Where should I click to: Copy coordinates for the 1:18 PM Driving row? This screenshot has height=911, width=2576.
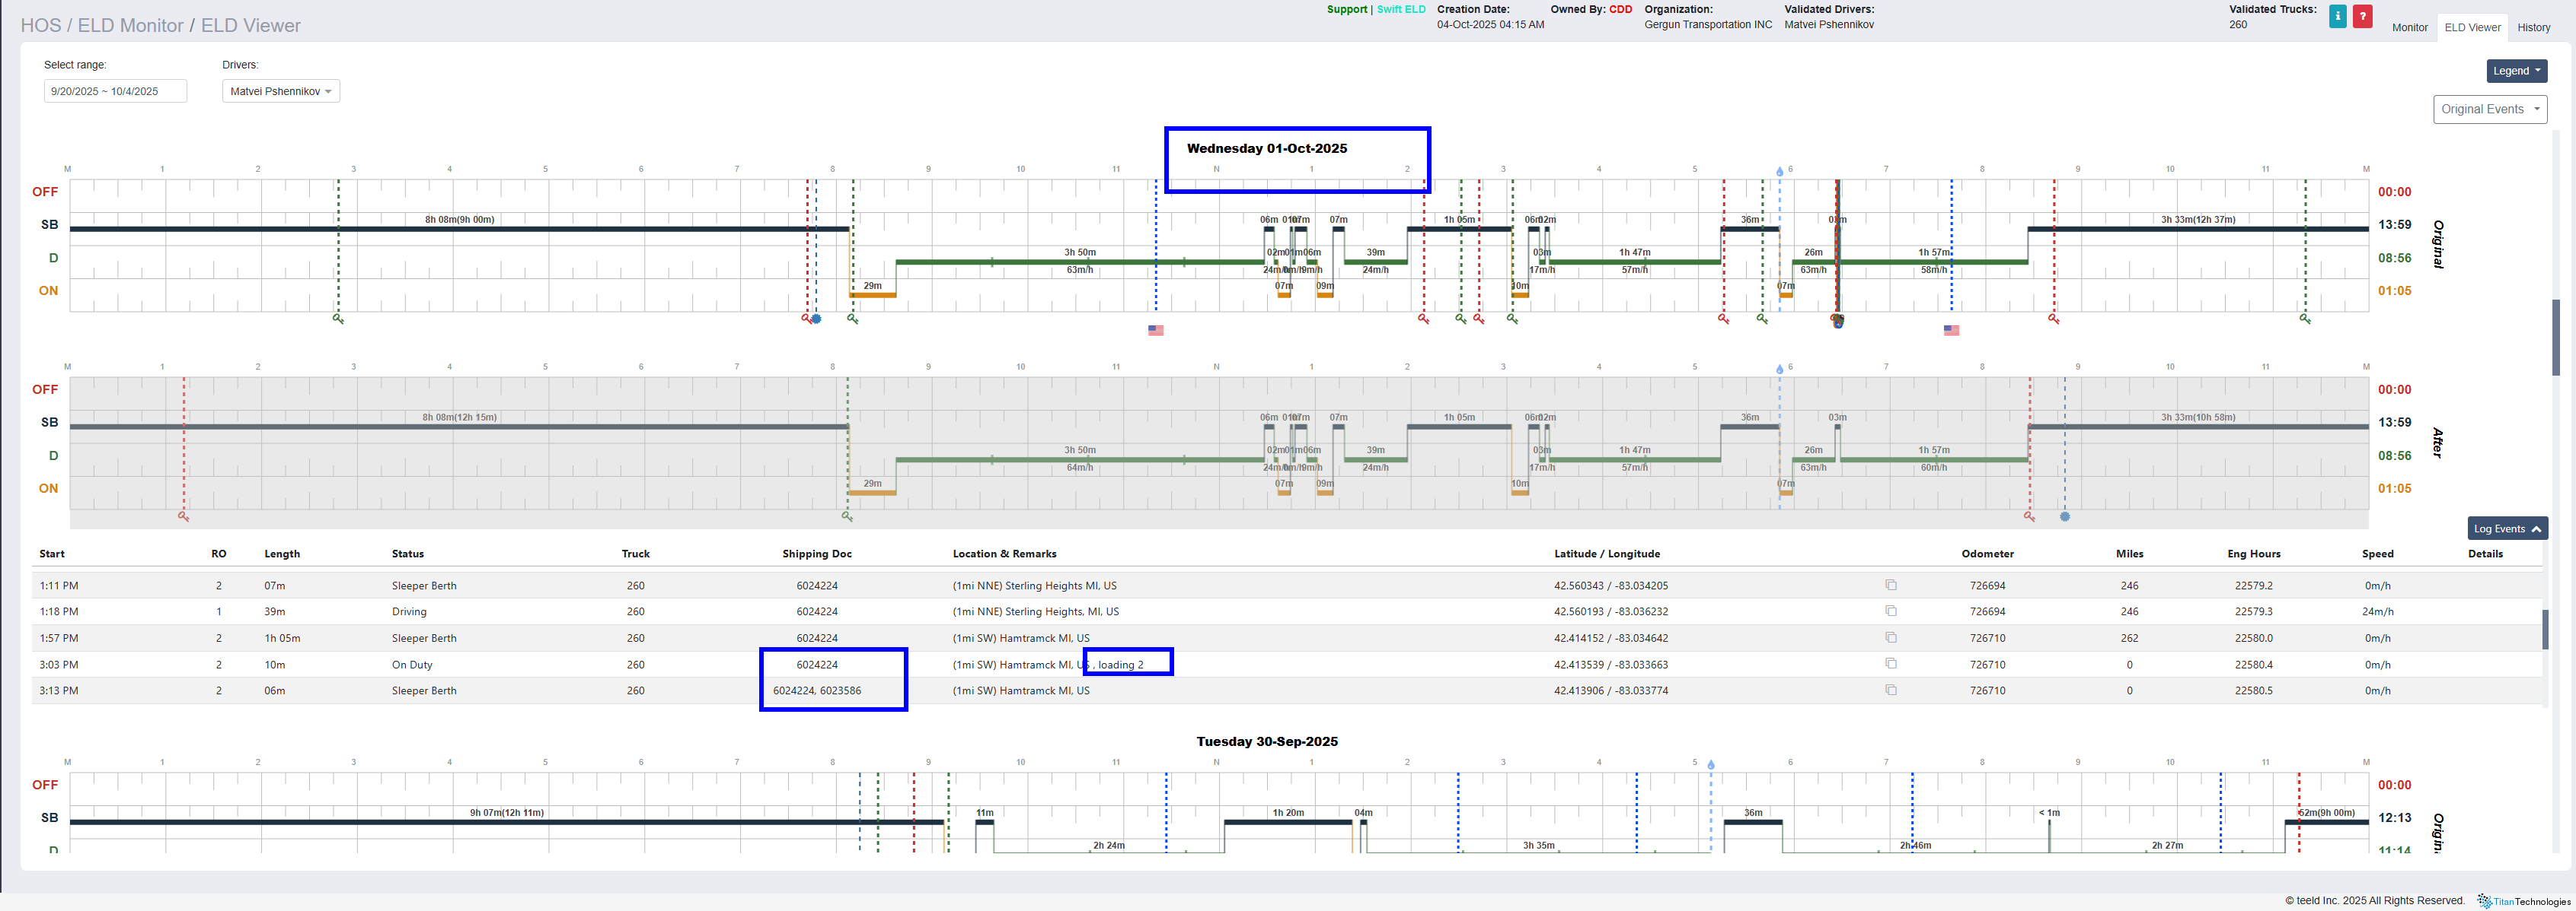coord(1890,611)
